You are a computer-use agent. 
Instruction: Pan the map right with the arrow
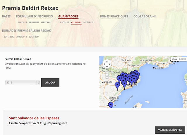(110, 64)
